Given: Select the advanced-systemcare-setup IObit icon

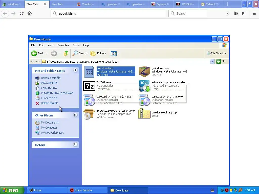Looking at the screenshot, I should point(144,86).
